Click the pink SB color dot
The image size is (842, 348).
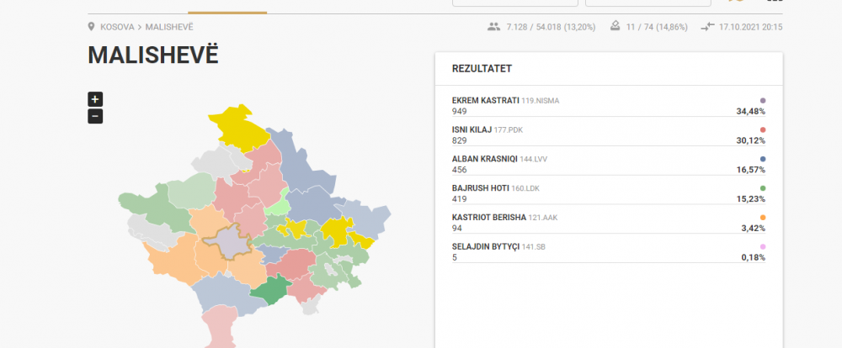coord(763,246)
